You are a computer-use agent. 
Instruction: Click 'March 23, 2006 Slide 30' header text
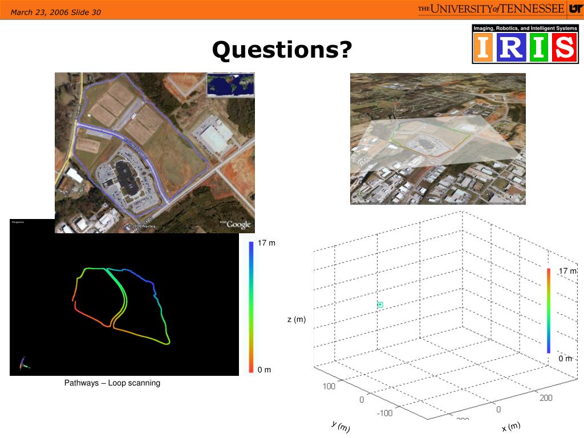click(55, 13)
